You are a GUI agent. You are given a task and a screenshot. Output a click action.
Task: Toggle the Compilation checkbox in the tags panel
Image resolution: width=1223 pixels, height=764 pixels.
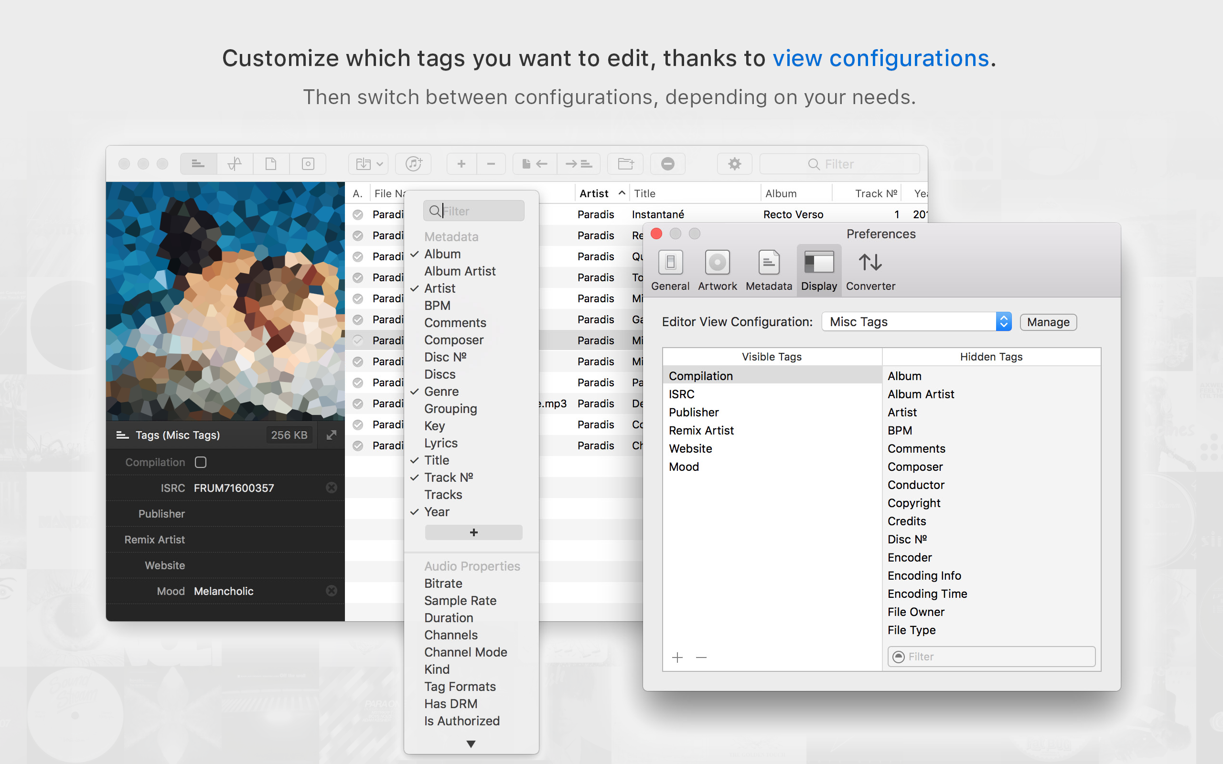201,461
